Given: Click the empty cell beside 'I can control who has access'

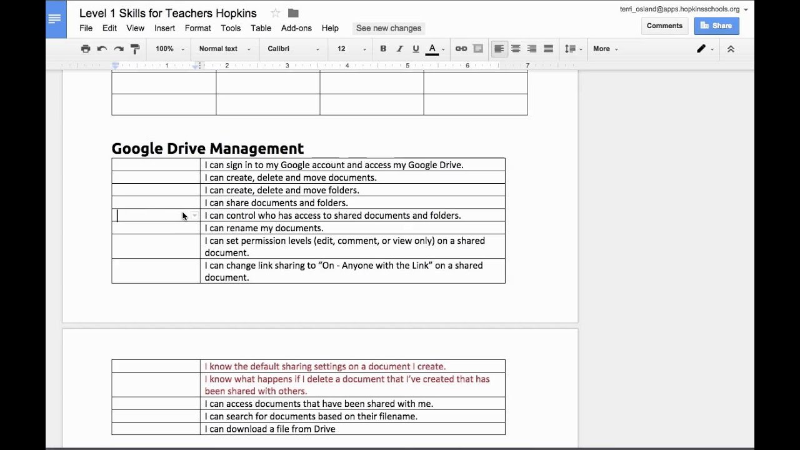Looking at the screenshot, I should [x=156, y=216].
